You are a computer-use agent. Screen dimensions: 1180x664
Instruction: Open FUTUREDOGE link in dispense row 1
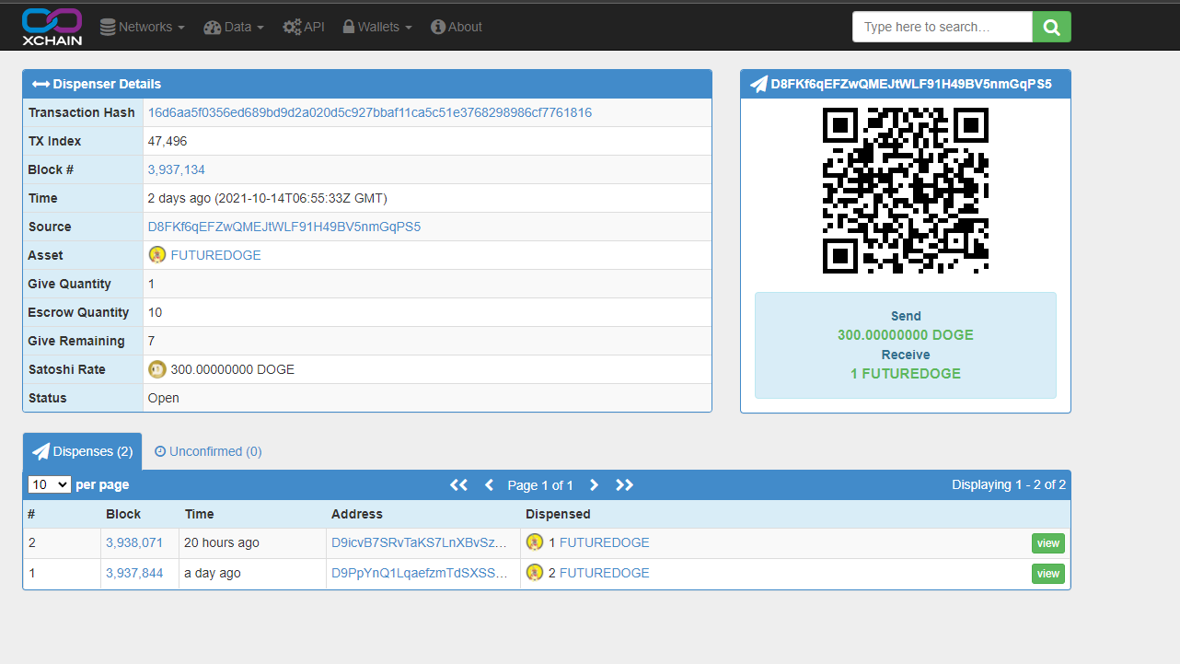tap(605, 573)
